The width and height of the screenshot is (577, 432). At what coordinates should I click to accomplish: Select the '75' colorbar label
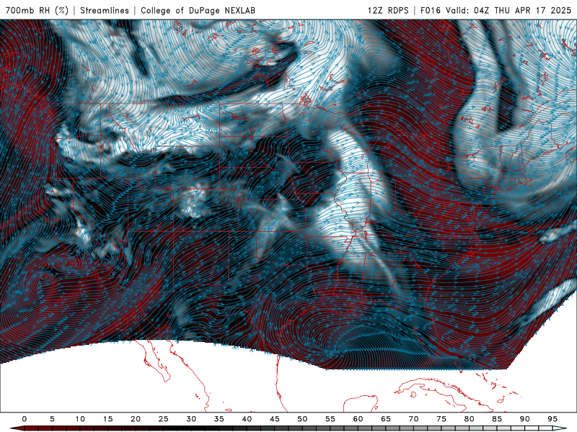(441, 419)
